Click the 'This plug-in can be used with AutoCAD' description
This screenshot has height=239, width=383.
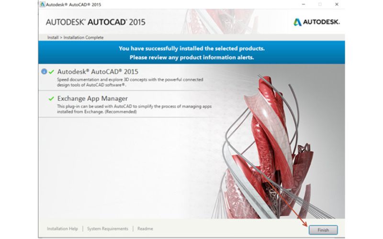135,109
